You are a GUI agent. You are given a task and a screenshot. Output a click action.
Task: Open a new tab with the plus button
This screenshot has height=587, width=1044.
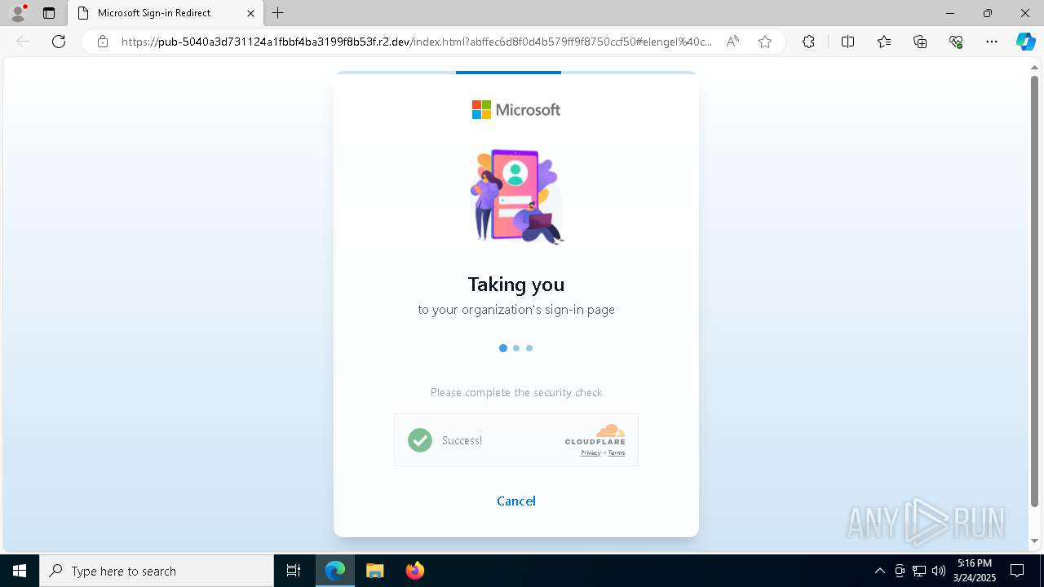point(278,13)
